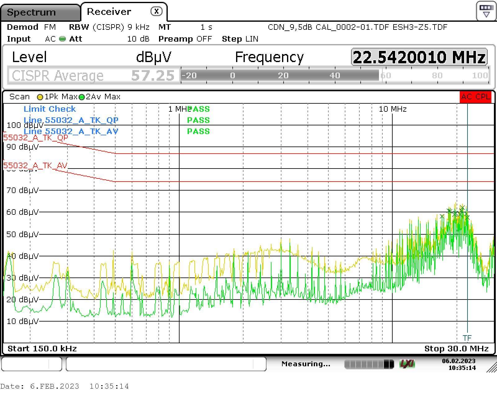Click the RBW (CISPR) 9 kHz setting
Screen dimensions: 497x401
(x=109, y=27)
